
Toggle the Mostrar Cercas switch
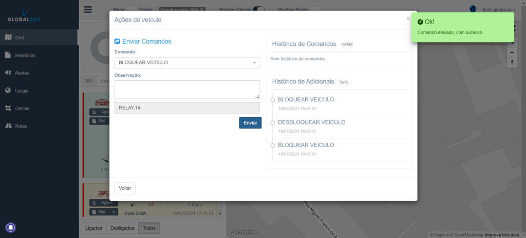258,9
